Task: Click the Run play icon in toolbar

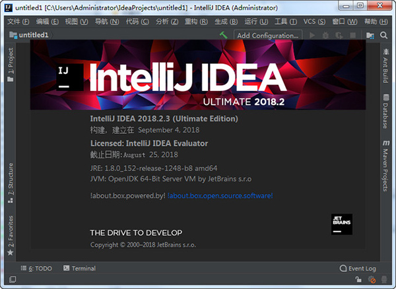Action: pyautogui.click(x=312, y=36)
